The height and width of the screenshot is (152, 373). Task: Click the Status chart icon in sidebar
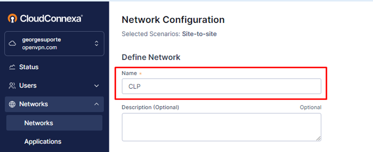point(12,67)
